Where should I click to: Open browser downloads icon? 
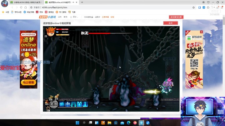218,7
